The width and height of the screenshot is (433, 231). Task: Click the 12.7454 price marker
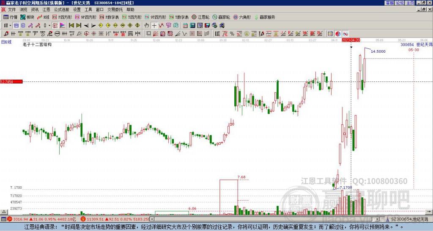[11, 81]
